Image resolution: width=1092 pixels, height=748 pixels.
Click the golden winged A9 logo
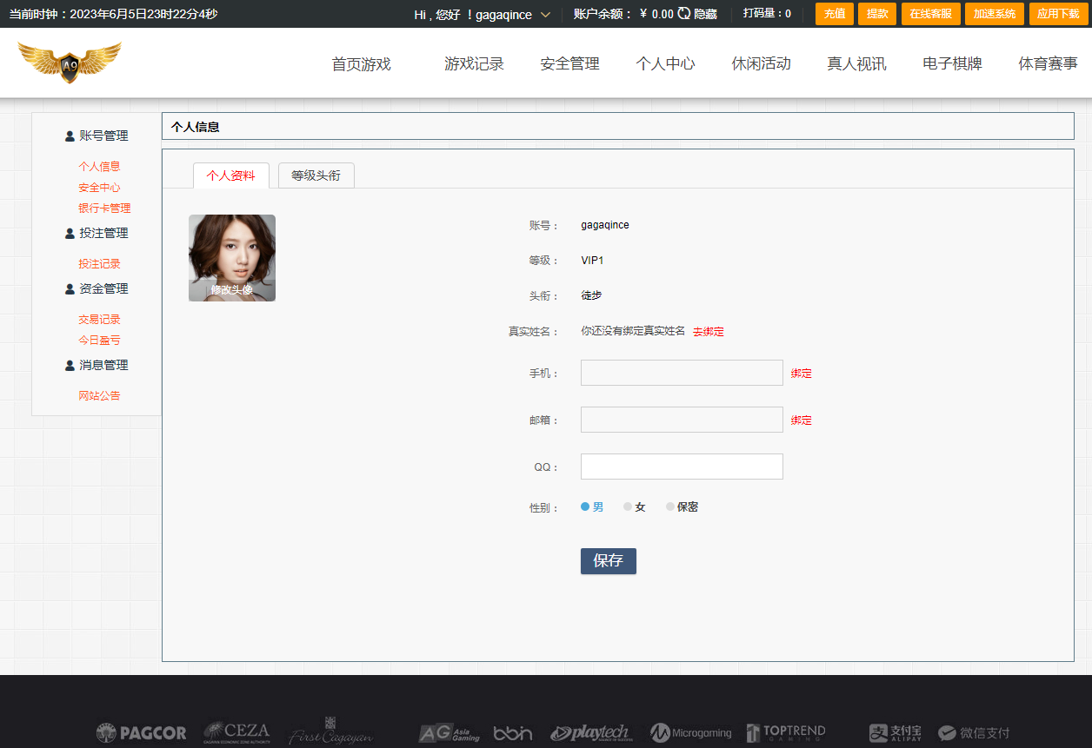pos(70,63)
